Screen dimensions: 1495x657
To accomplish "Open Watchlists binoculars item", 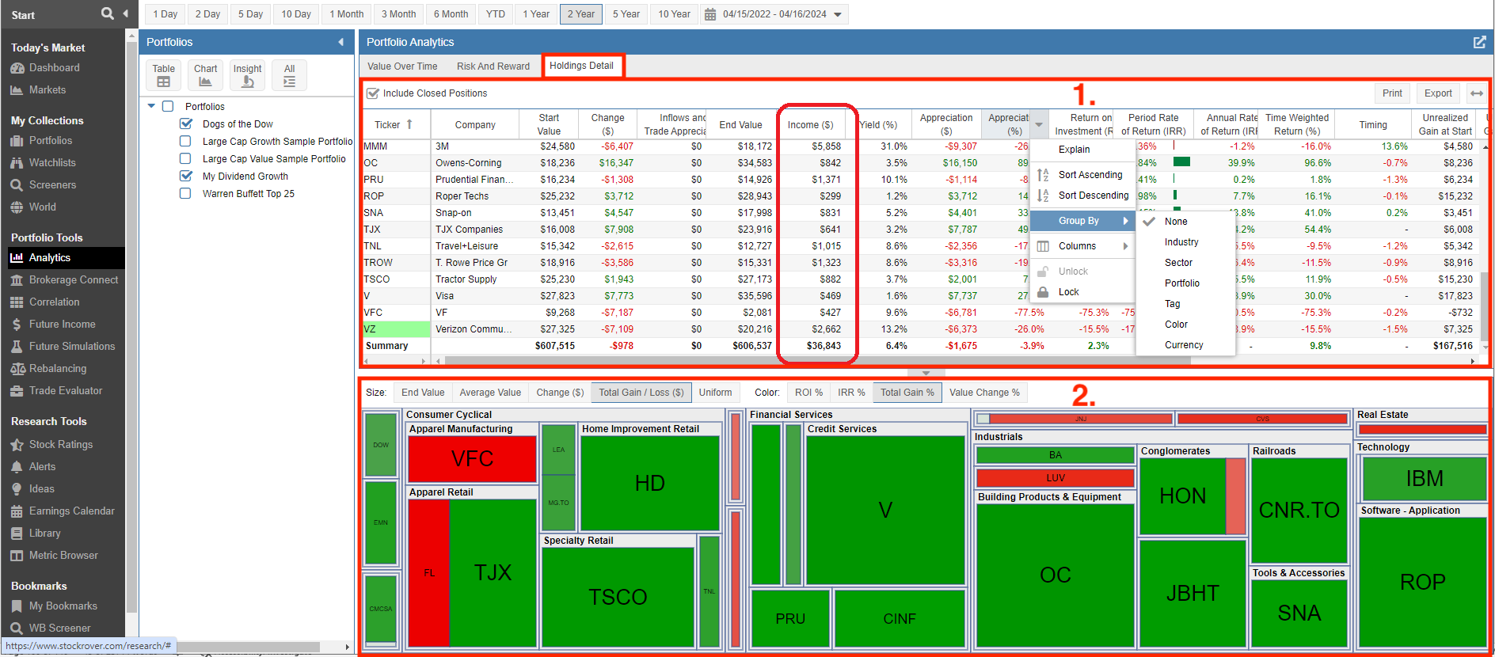I will [x=52, y=163].
